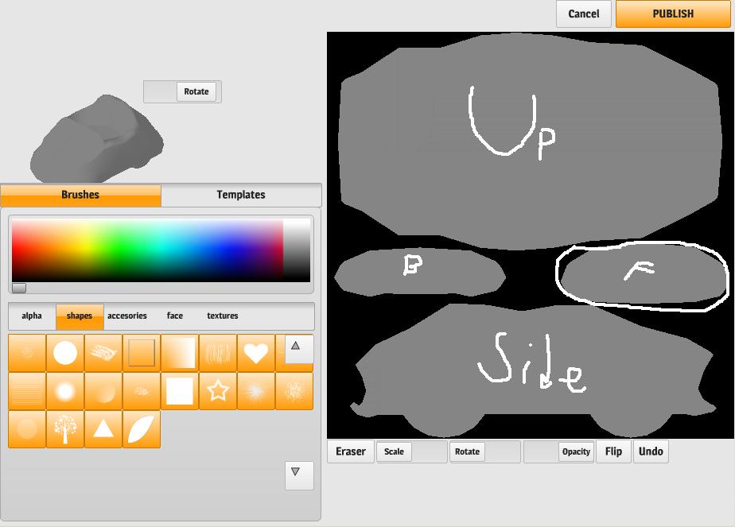735x527 pixels.
Task: Click the Flip button
Action: point(613,451)
